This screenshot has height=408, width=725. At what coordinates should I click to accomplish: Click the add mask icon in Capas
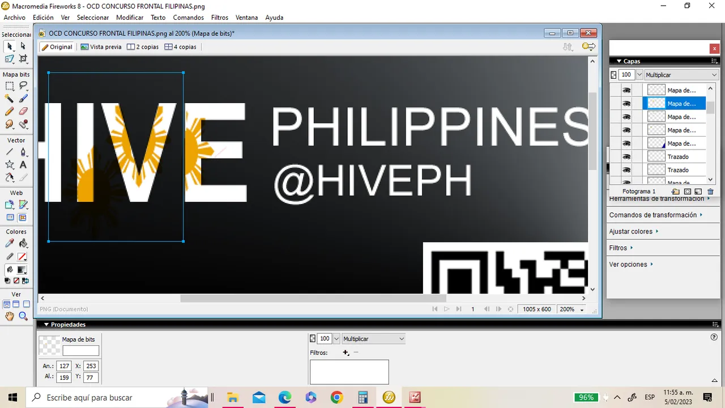(687, 192)
